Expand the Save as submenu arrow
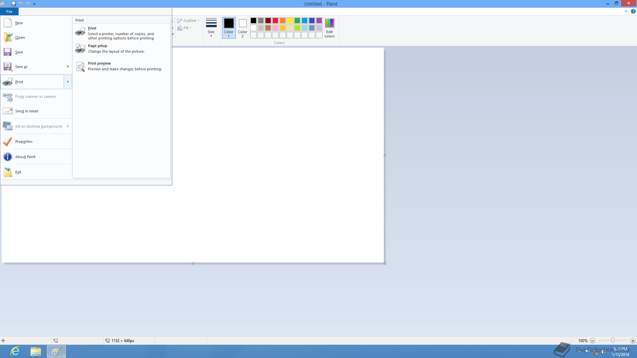 [x=68, y=67]
